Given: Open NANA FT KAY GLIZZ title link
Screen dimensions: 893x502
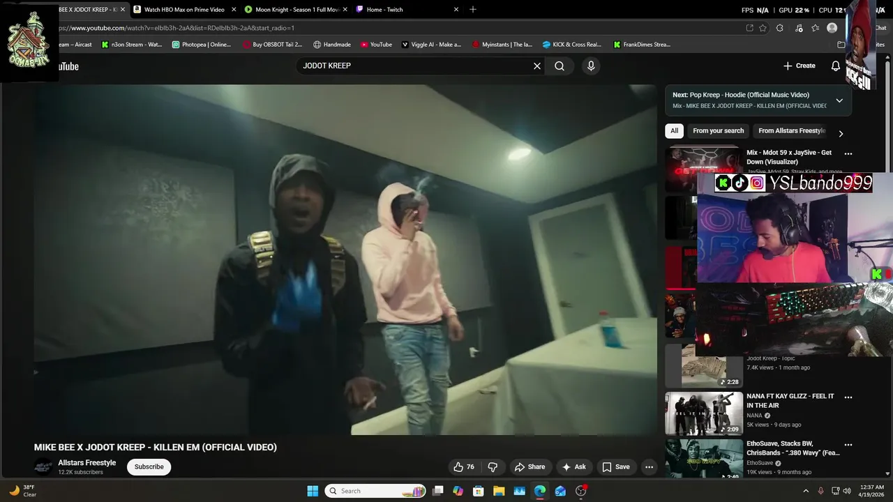Looking at the screenshot, I should pyautogui.click(x=790, y=401).
